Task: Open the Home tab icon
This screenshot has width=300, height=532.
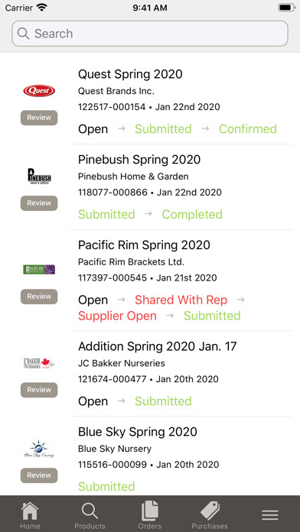Action: pos(30,514)
